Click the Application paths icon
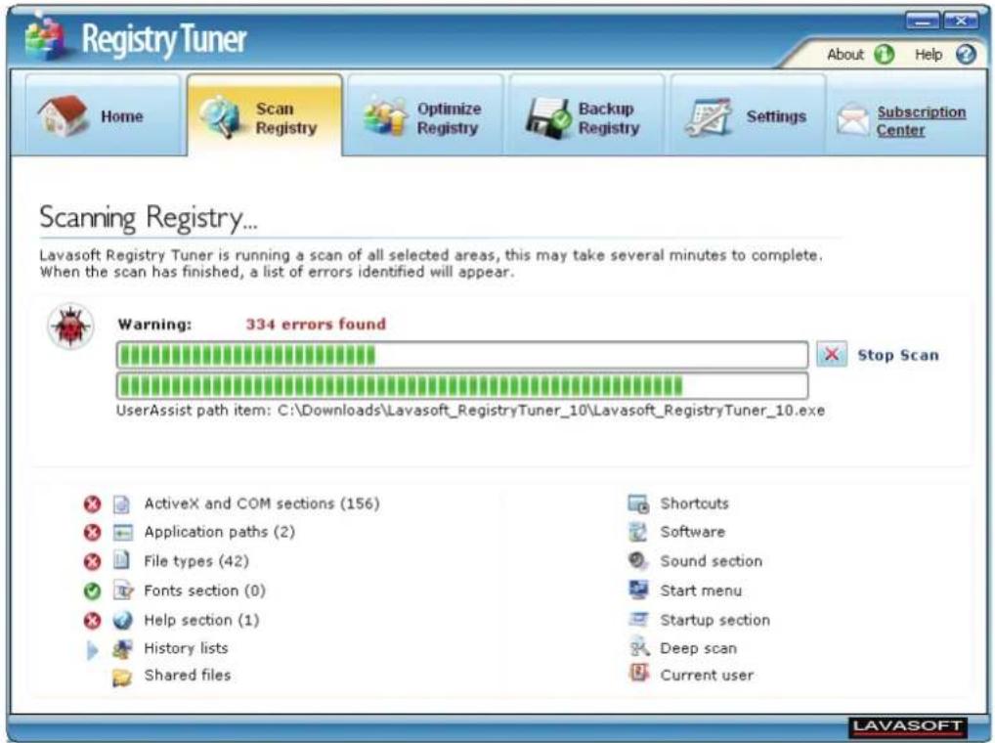The width and height of the screenshot is (995, 743). pos(122,533)
